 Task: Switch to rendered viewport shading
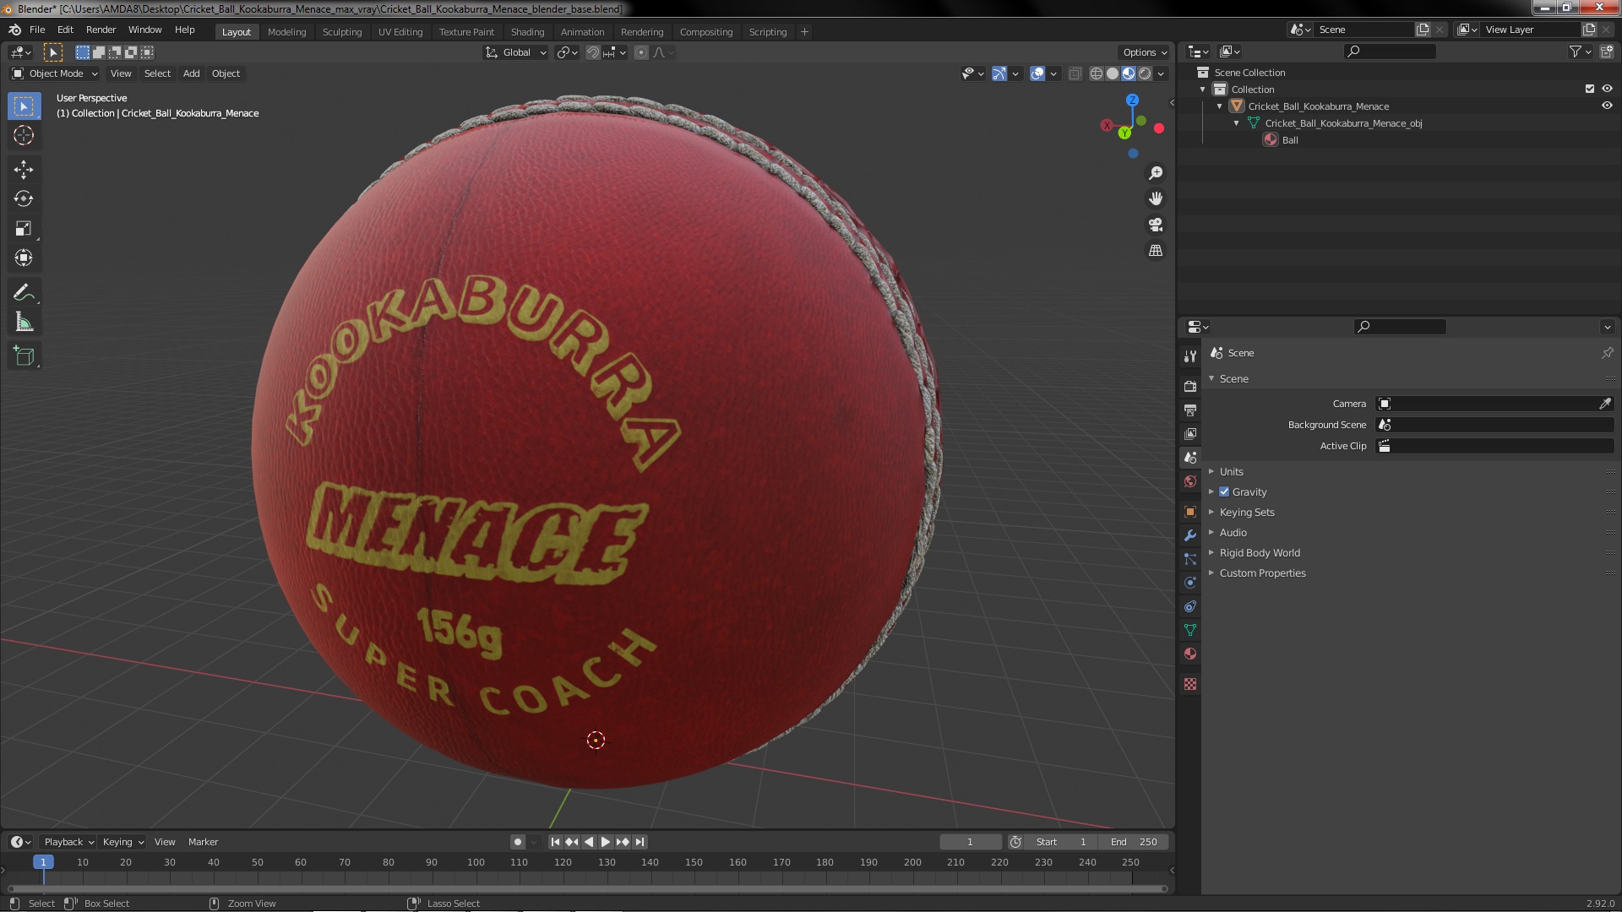1145,73
